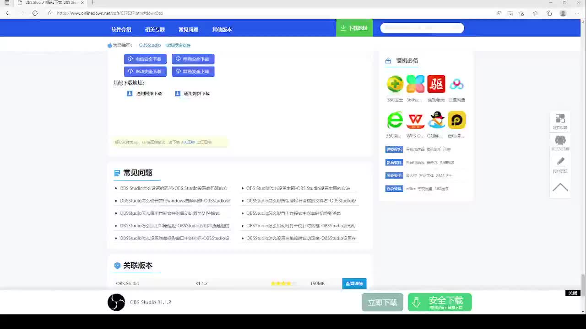Click the official-exchange icon in the right side panel
The image size is (586, 329).
[x=560, y=140]
